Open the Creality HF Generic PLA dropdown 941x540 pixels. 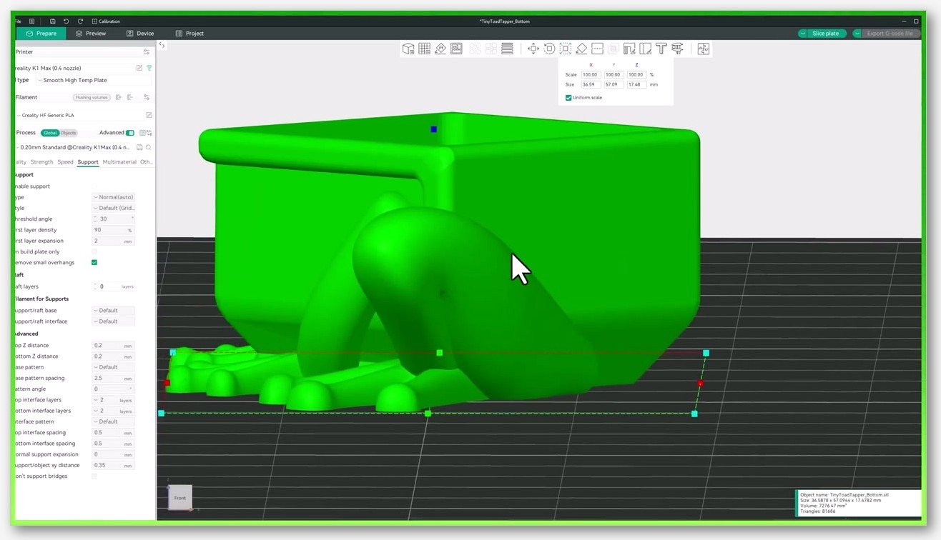pyautogui.click(x=79, y=115)
